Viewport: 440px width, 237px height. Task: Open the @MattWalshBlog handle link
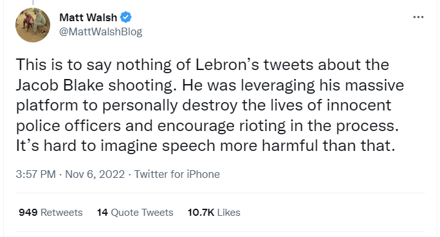pos(101,31)
